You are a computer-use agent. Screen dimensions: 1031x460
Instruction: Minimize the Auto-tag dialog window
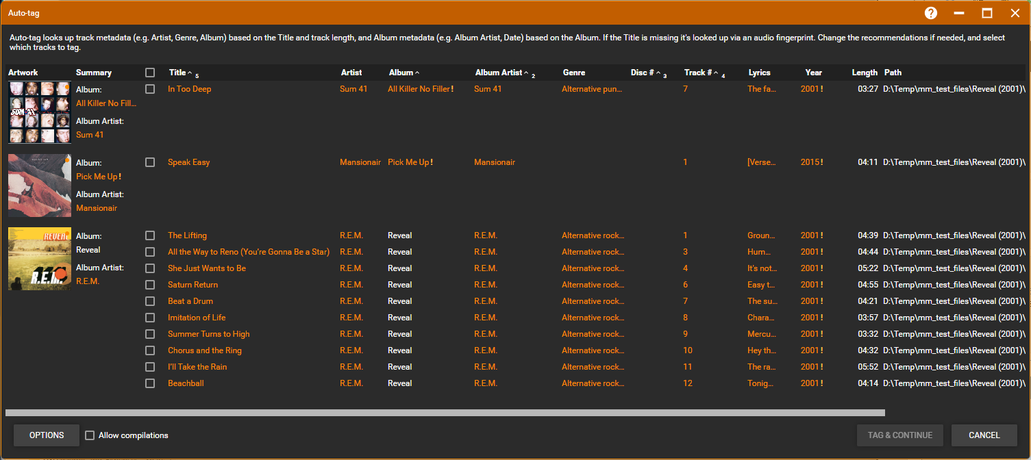tap(959, 13)
